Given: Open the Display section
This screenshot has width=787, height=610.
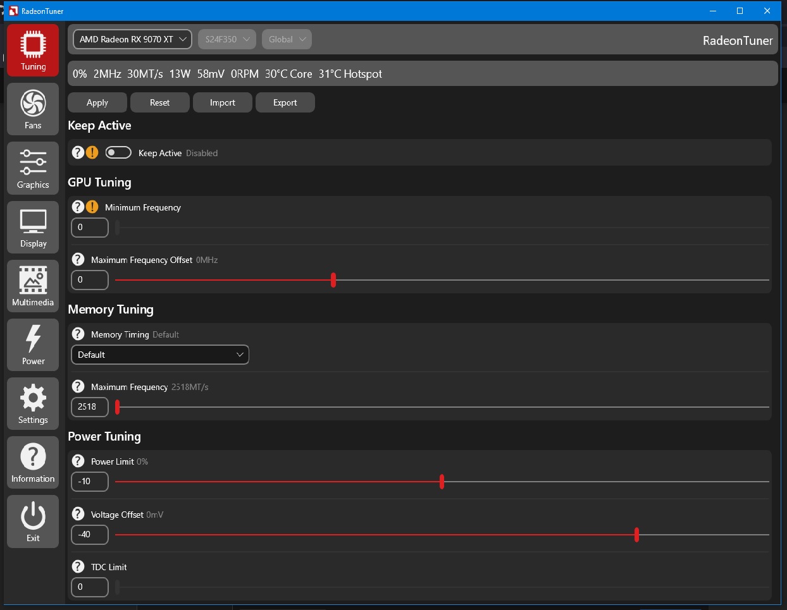Looking at the screenshot, I should click(33, 227).
